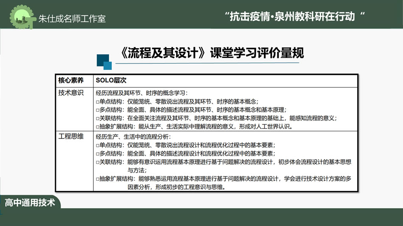Select the 工程思维 row label cell
This screenshot has height=226, width=403.
point(71,136)
